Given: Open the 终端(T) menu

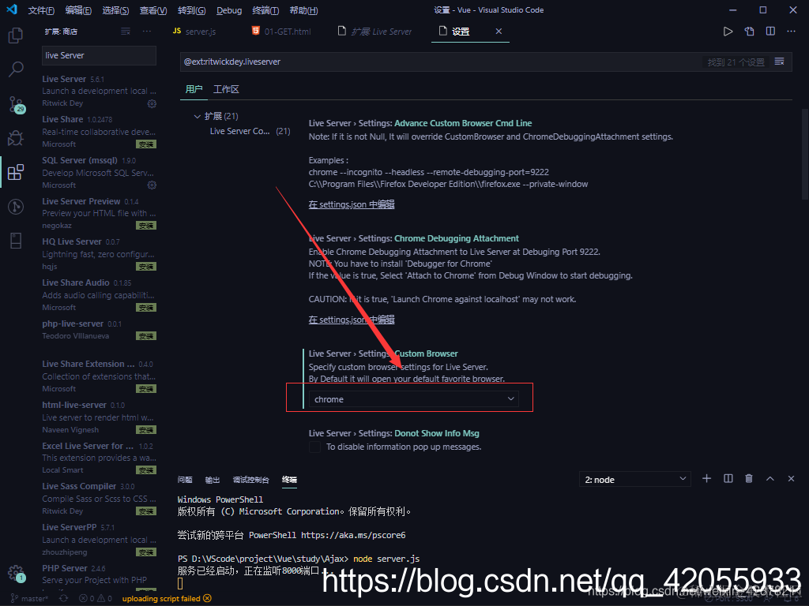Looking at the screenshot, I should coord(265,10).
